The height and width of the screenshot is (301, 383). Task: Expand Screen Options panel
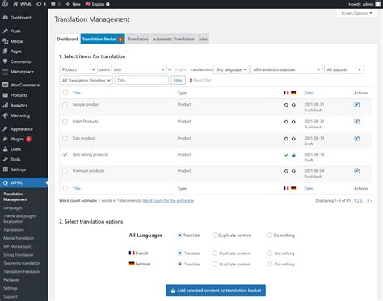(356, 13)
